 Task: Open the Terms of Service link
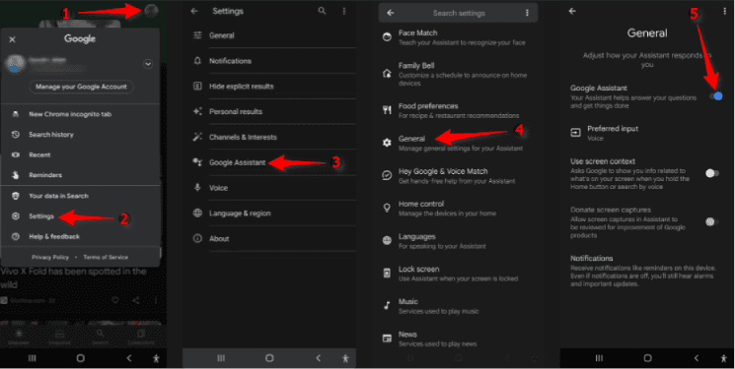(106, 257)
